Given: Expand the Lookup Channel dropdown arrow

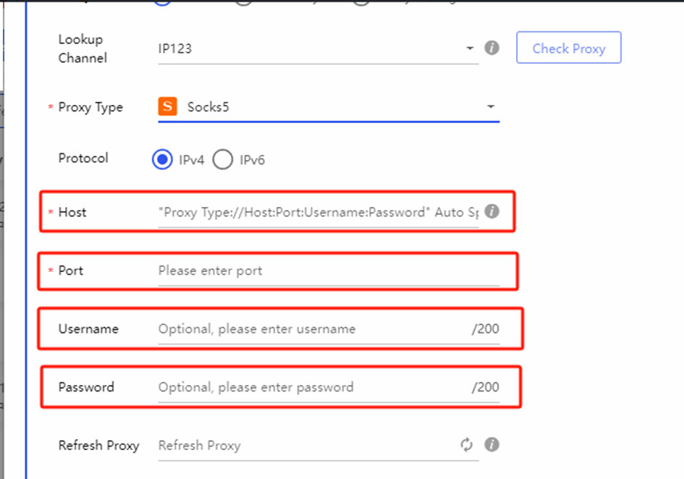Looking at the screenshot, I should [x=470, y=48].
